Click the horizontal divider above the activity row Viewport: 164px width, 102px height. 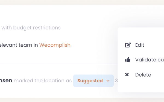click(x=58, y=64)
